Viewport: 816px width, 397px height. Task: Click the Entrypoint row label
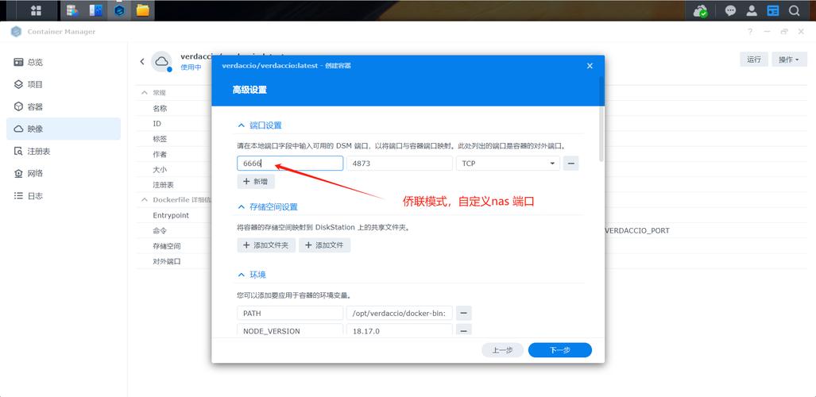pyautogui.click(x=171, y=215)
